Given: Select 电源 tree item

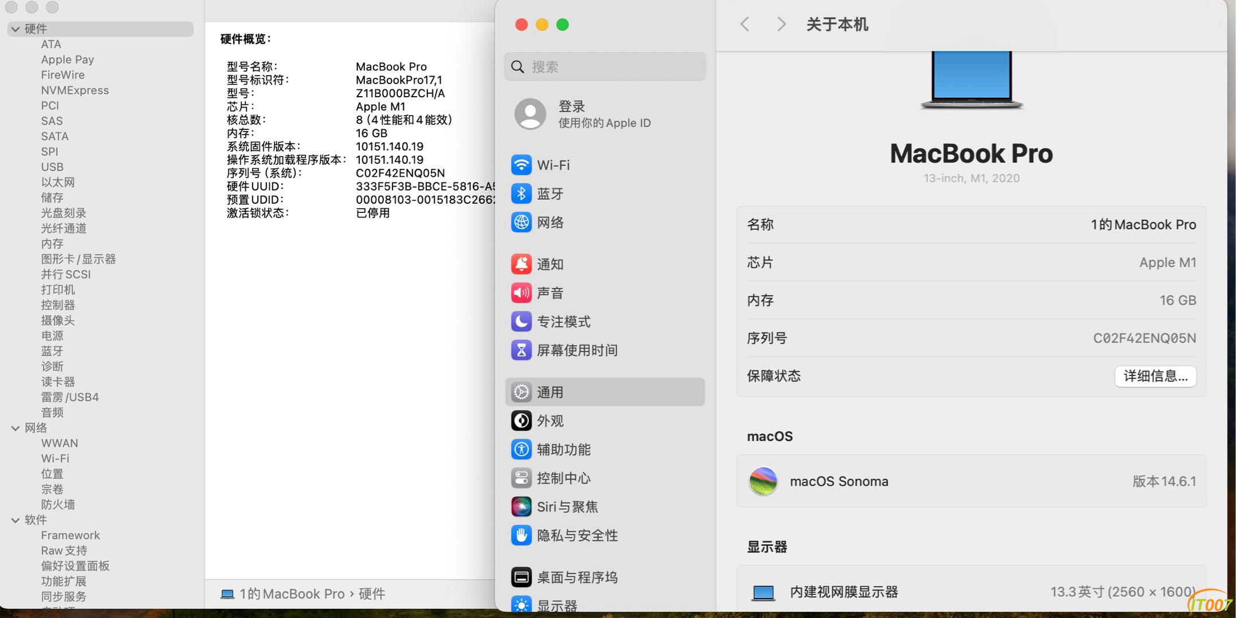Looking at the screenshot, I should pos(52,336).
